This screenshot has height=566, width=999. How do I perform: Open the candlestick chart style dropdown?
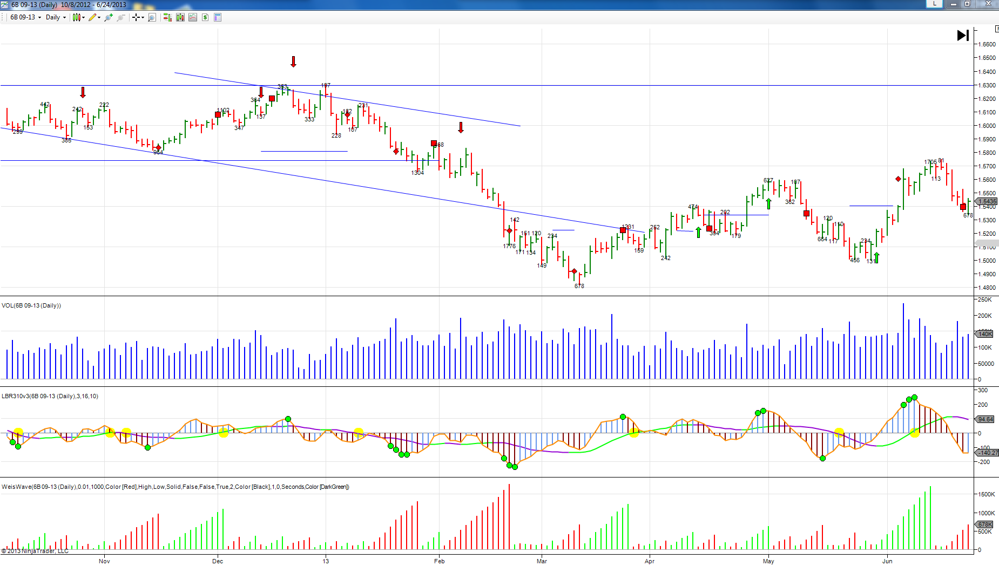coord(79,17)
